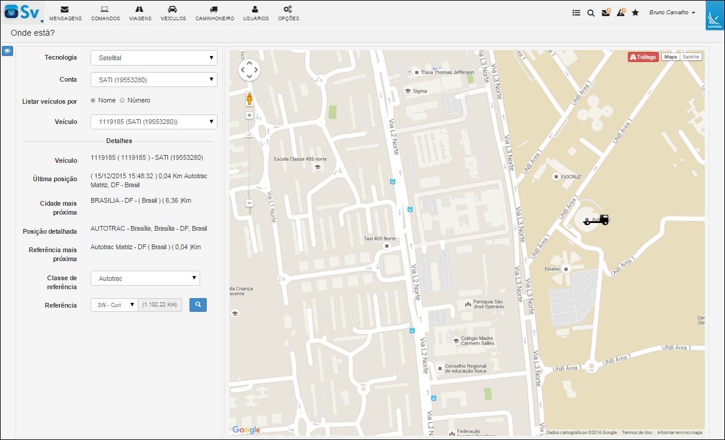Click the list view icon in header

point(576,13)
